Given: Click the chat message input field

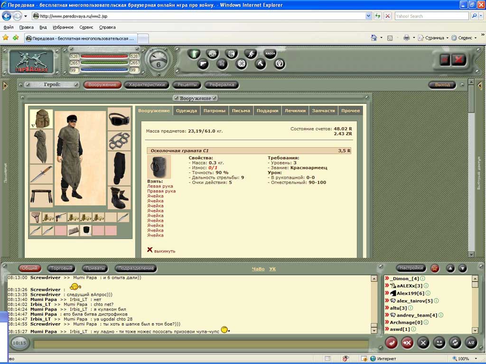Looking at the screenshot, I should pyautogui.click(x=201, y=344).
